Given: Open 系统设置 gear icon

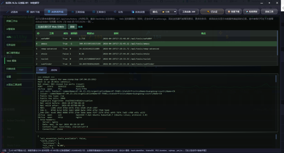Looking at the screenshot, I should click(x=133, y=12).
